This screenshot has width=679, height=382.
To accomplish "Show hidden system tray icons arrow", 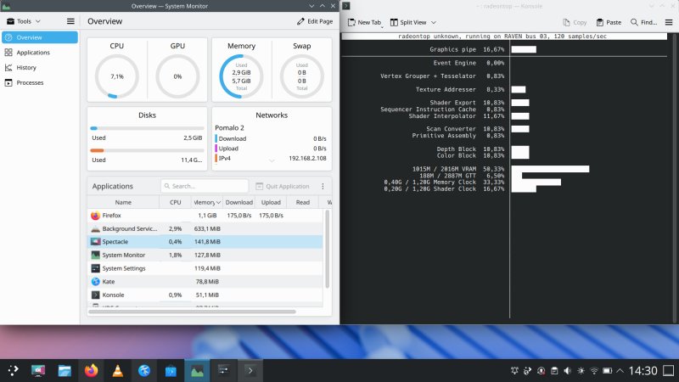I will pos(621,371).
